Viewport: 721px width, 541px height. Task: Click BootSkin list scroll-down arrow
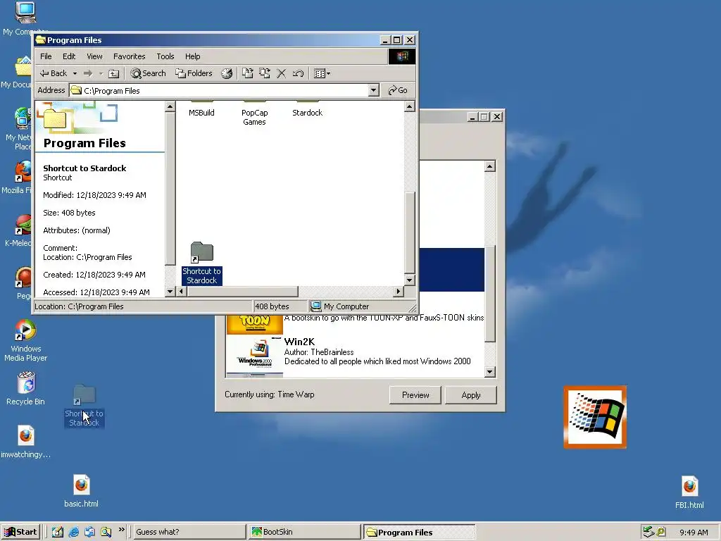coord(490,372)
